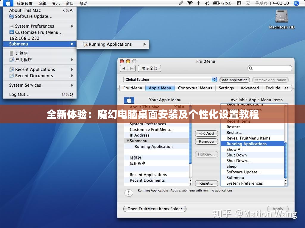Click the System Preferences menu icon
The image size is (305, 228).
click(x=12, y=26)
